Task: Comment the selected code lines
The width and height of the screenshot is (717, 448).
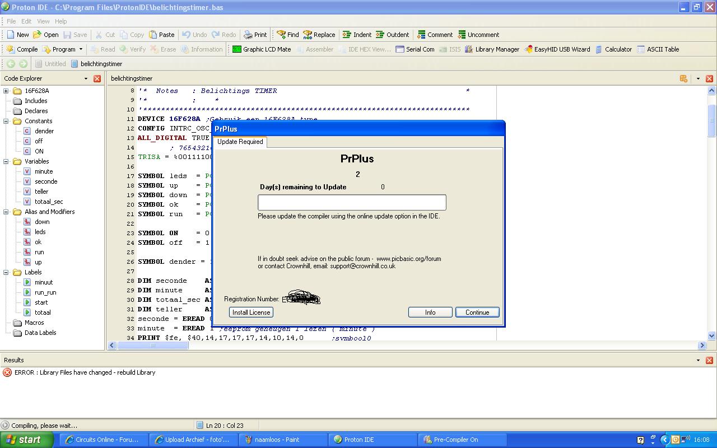Action: tap(435, 35)
